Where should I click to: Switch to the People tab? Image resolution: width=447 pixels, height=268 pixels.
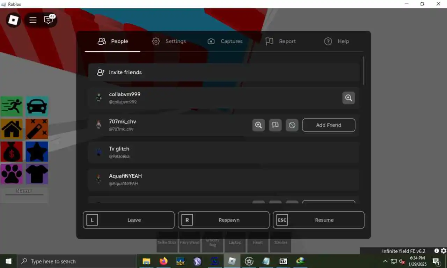(112, 41)
